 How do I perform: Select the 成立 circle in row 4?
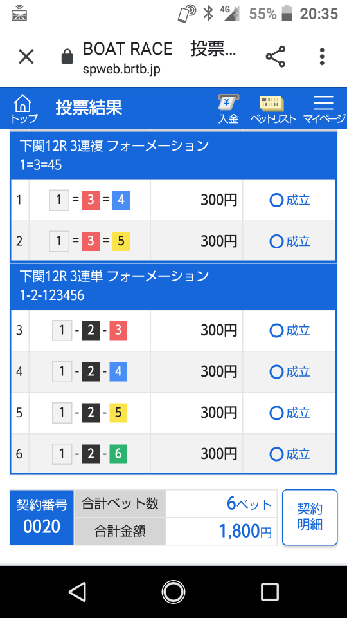[276, 371]
